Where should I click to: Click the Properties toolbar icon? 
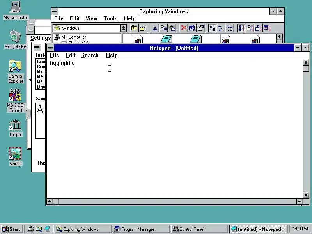201,28
